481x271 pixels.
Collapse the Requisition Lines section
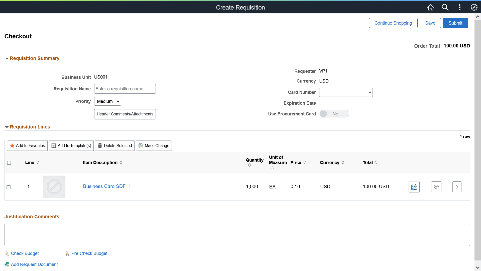coord(7,127)
